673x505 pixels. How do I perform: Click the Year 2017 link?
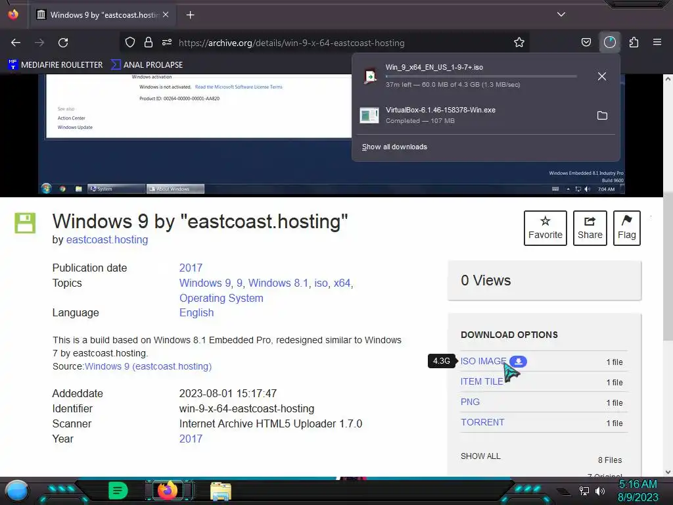(x=191, y=439)
